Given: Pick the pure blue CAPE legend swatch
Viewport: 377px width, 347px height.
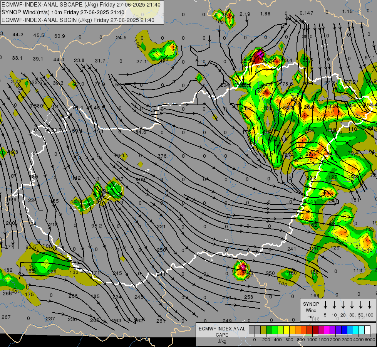Looking at the screenshot, I should (x=345, y=330).
